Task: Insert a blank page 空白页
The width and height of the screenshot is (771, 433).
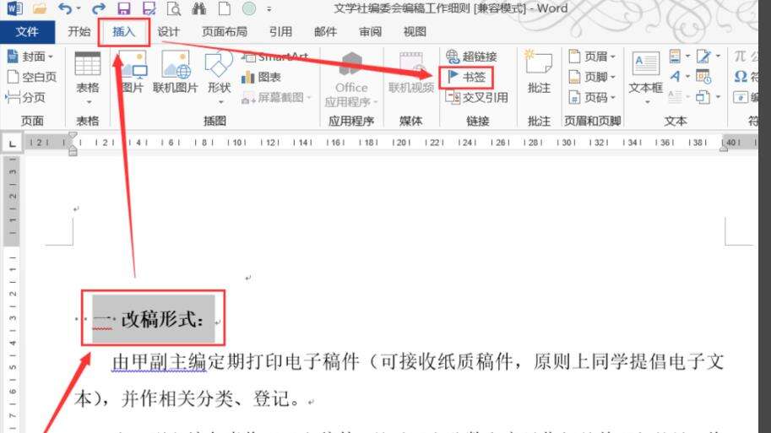Action: [32, 77]
